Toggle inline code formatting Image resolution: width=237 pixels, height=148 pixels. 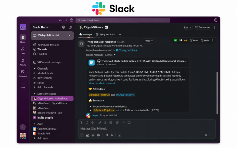tap(123, 123)
